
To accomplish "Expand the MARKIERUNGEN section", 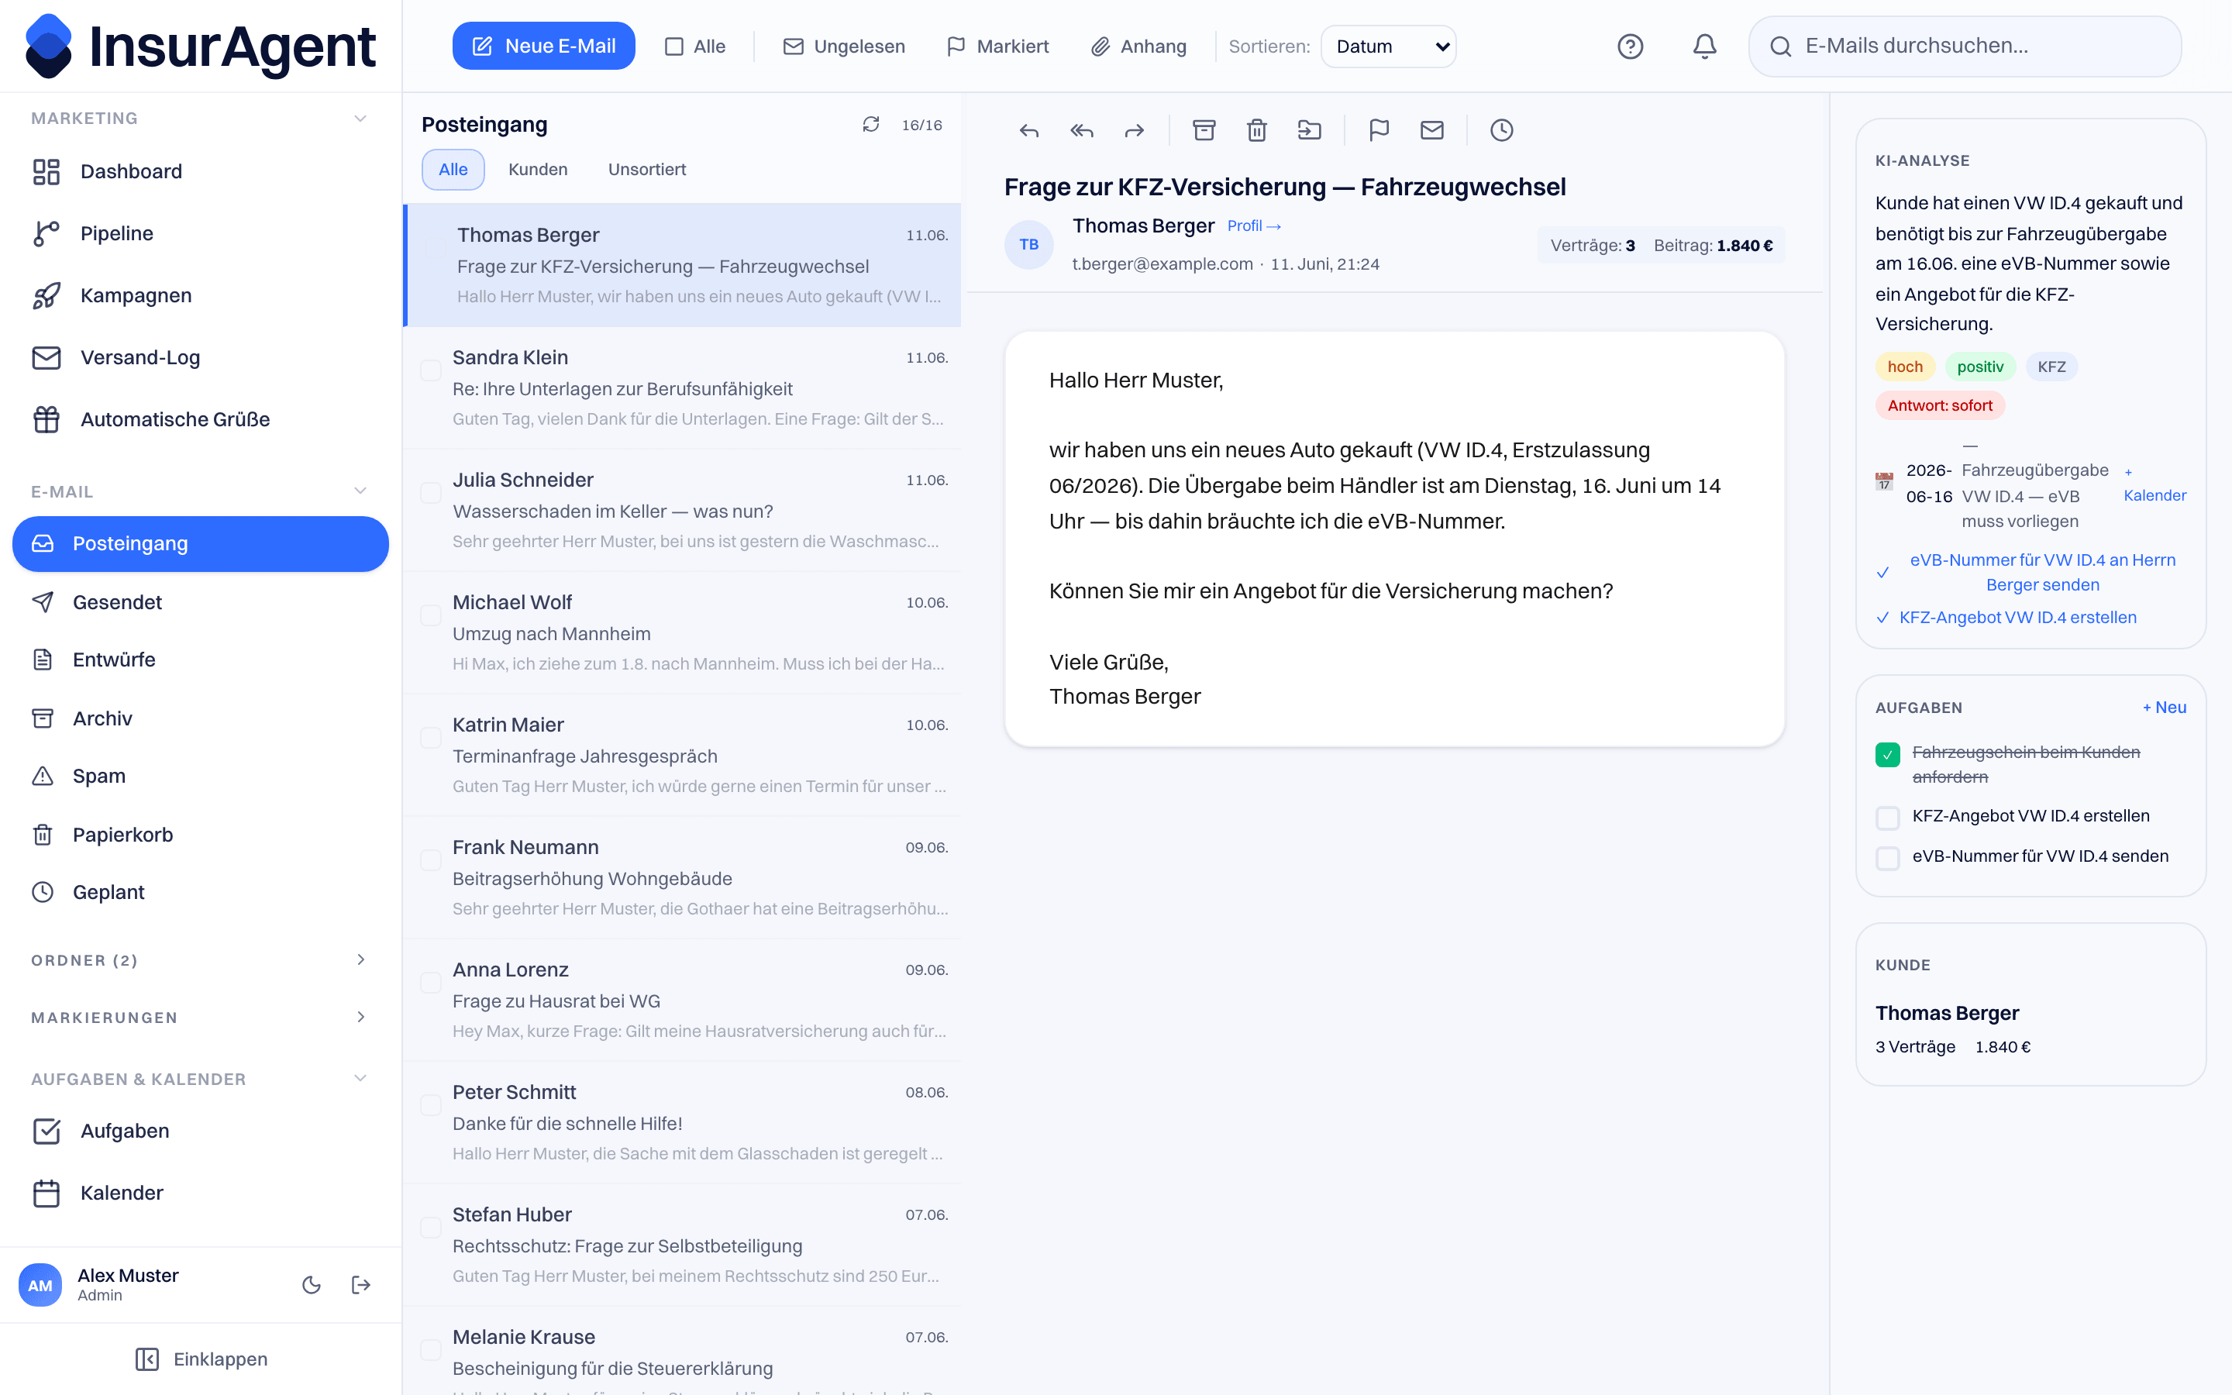I will 360,1017.
